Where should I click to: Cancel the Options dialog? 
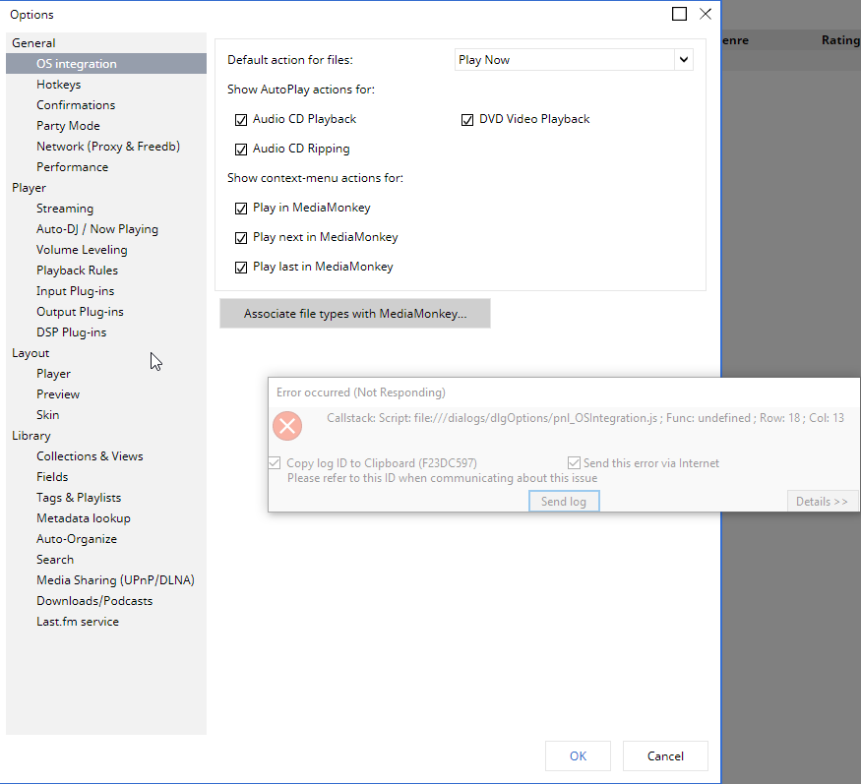665,755
